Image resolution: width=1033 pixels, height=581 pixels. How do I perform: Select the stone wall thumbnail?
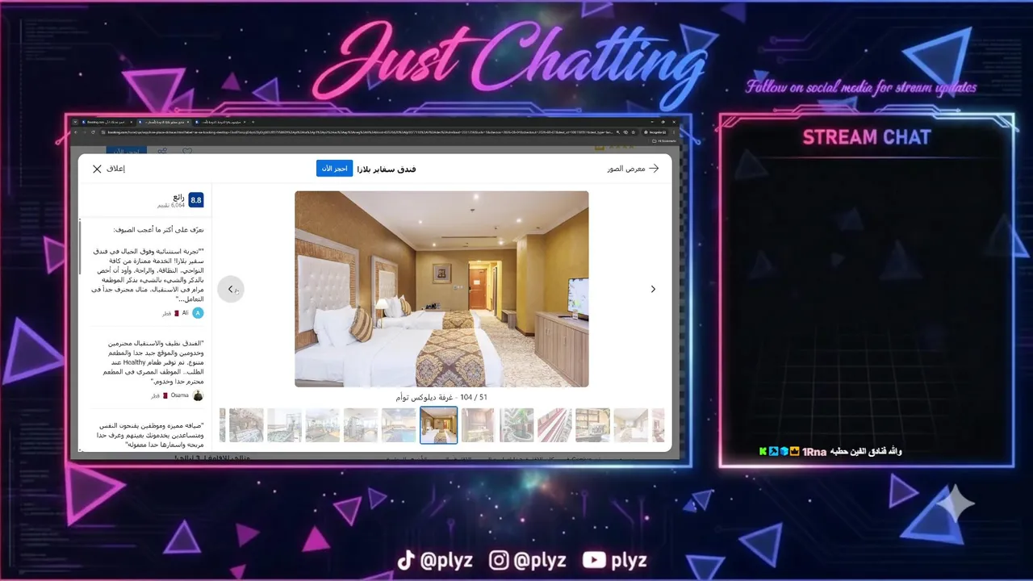[x=246, y=425]
